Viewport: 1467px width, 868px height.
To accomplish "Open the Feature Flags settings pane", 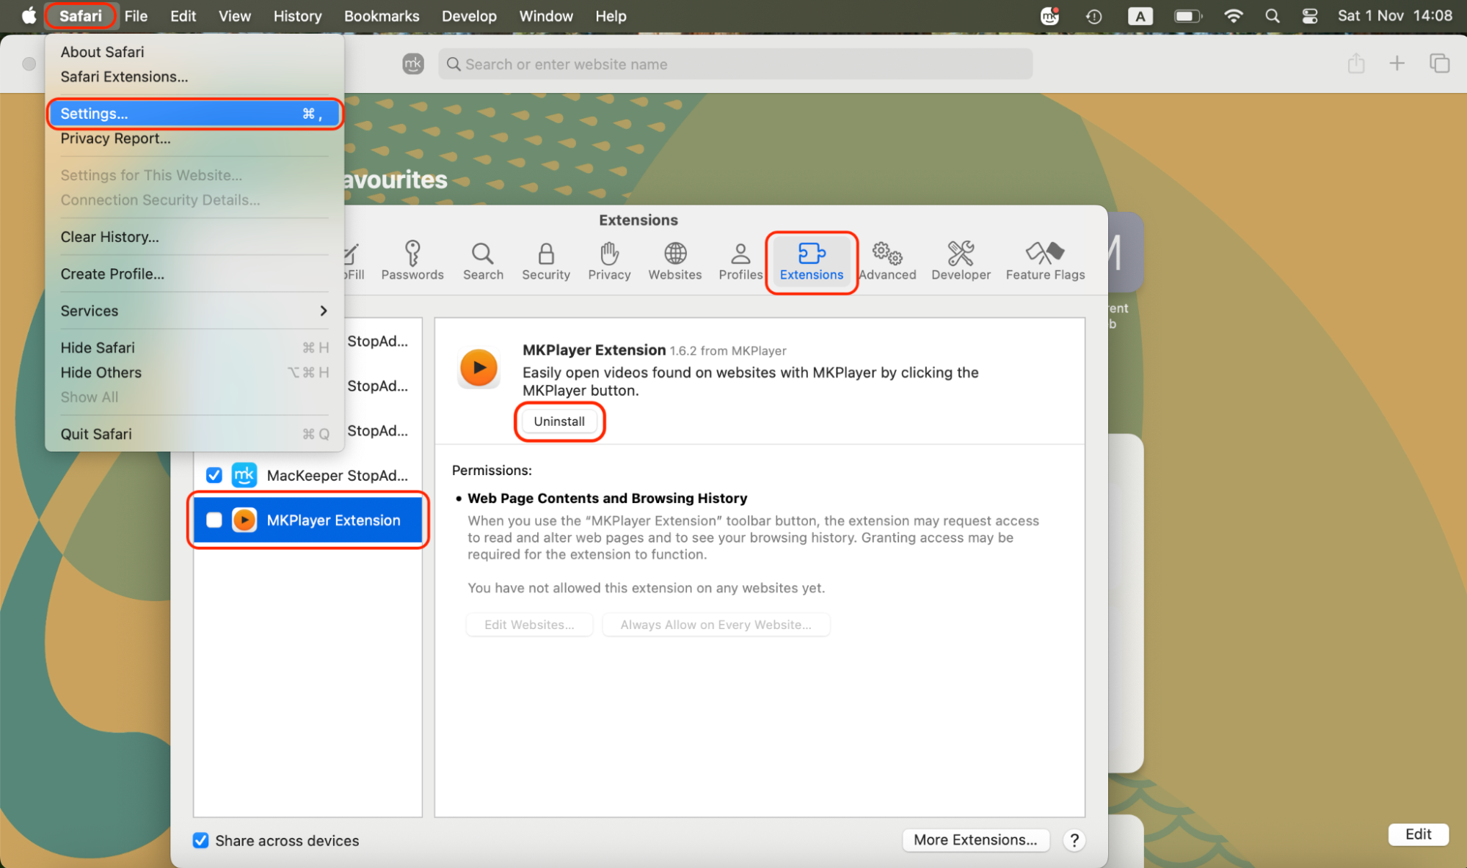I will 1044,261.
